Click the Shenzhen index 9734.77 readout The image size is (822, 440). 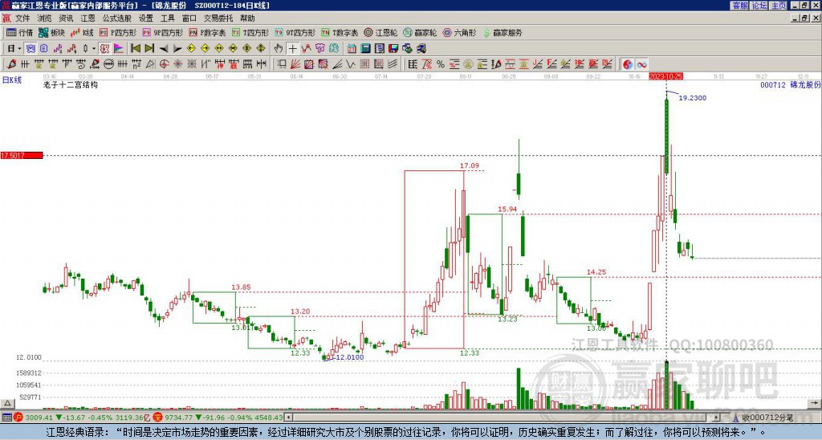tap(179, 418)
